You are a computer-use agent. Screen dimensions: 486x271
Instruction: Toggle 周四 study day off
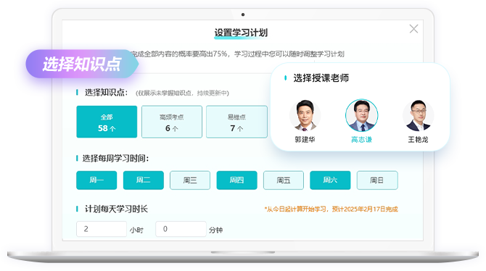pyautogui.click(x=236, y=180)
